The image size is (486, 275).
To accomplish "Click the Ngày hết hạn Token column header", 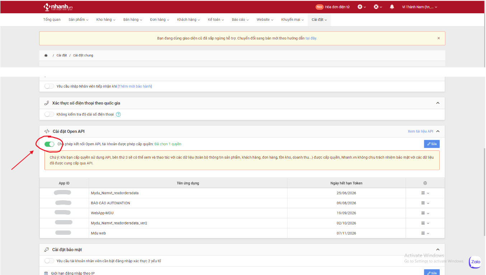I will pyautogui.click(x=346, y=183).
